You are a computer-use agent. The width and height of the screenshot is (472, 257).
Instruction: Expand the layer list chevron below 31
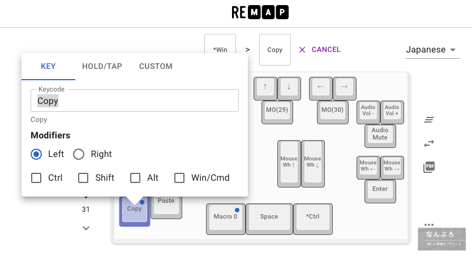coord(86,228)
